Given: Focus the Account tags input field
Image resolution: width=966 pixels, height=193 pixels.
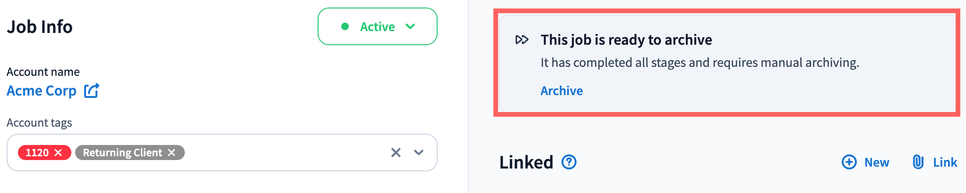Looking at the screenshot, I should [x=284, y=153].
